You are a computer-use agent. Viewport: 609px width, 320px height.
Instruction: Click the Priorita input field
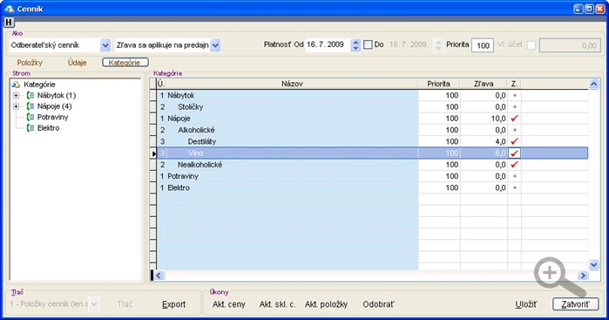483,45
